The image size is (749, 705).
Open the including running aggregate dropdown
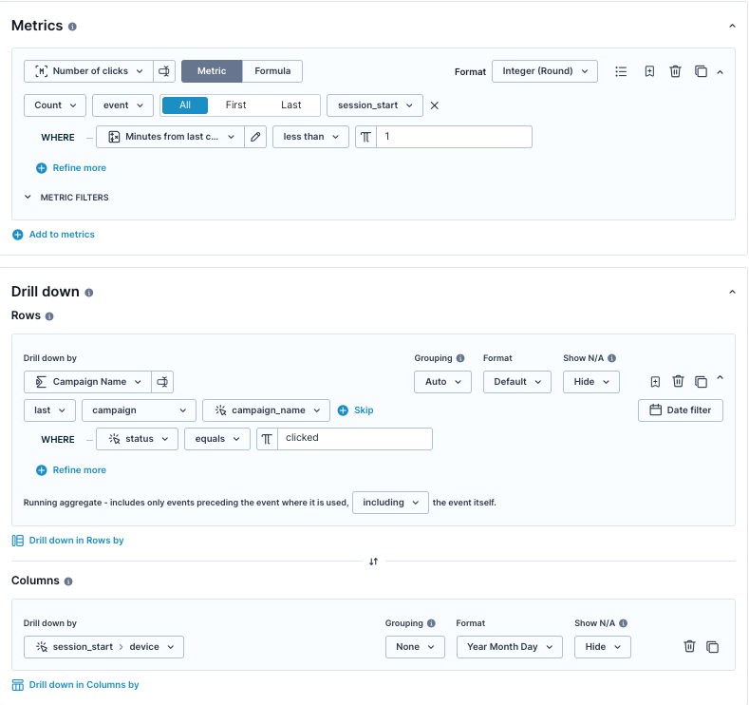point(390,503)
